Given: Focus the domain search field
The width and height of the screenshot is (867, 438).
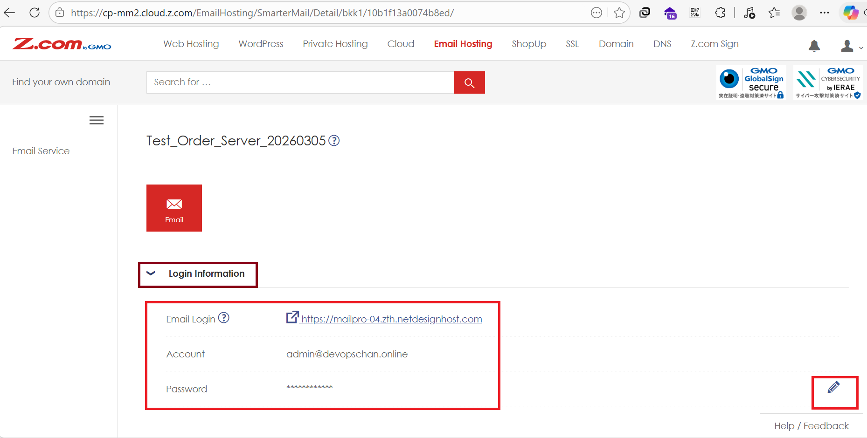Looking at the screenshot, I should (x=300, y=82).
